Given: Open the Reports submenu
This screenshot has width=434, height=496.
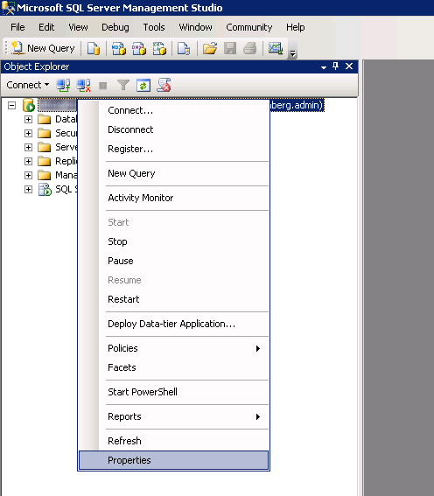Looking at the screenshot, I should 173,416.
